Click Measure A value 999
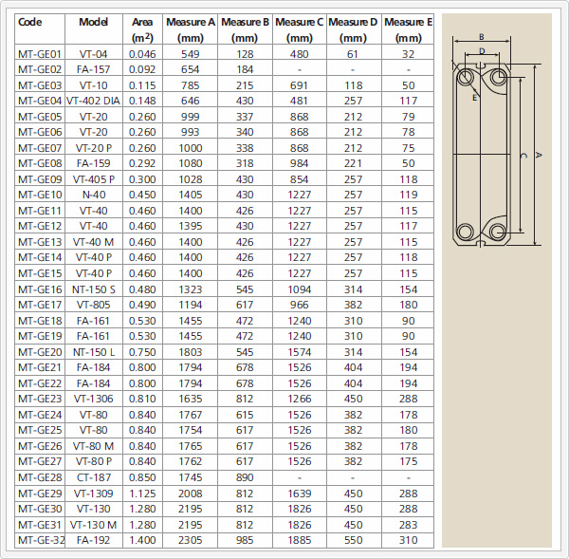569x559 pixels. [x=191, y=117]
